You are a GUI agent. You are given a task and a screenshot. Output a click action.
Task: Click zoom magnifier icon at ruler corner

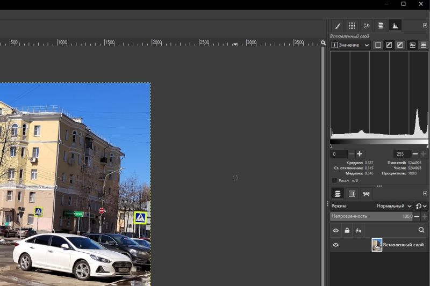click(x=323, y=43)
